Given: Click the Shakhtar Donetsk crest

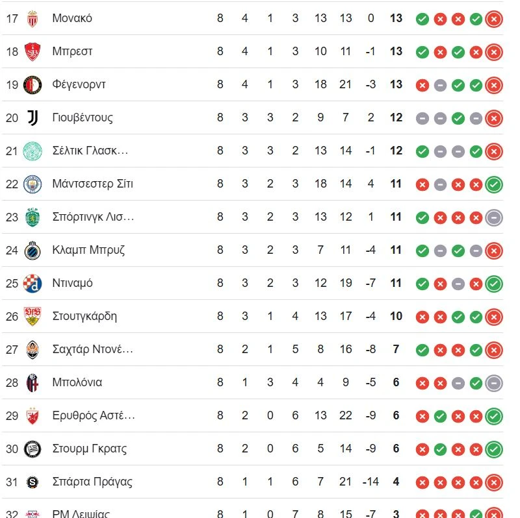Looking at the screenshot, I should [32, 349].
